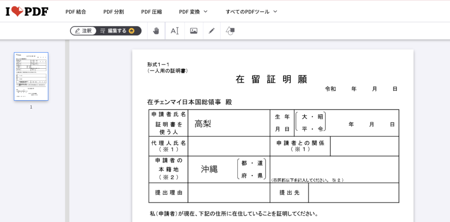450x222 pixels.
Task: Pick the pencil draw tool
Action: pyautogui.click(x=212, y=31)
